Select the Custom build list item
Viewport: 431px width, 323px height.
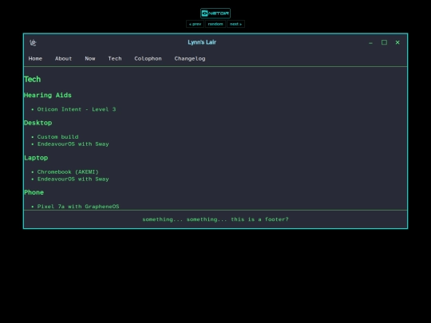pos(57,137)
